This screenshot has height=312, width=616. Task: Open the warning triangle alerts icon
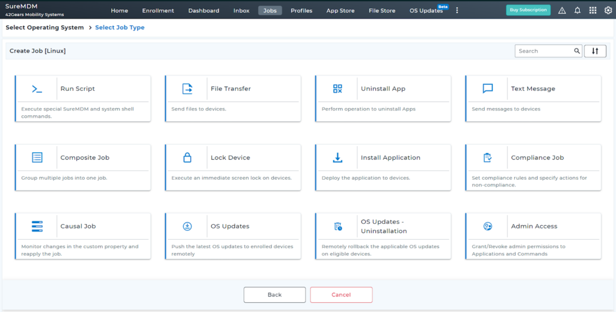pyautogui.click(x=562, y=11)
